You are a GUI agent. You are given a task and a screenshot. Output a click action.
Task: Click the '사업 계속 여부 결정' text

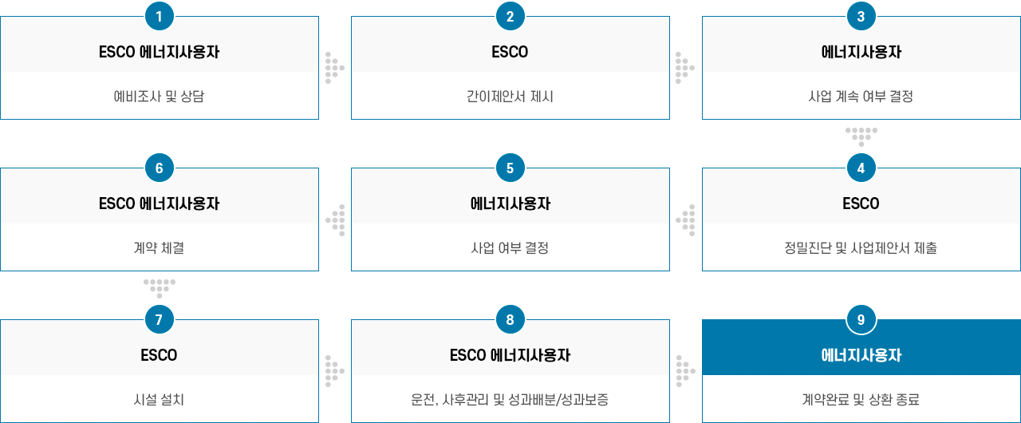pos(861,97)
